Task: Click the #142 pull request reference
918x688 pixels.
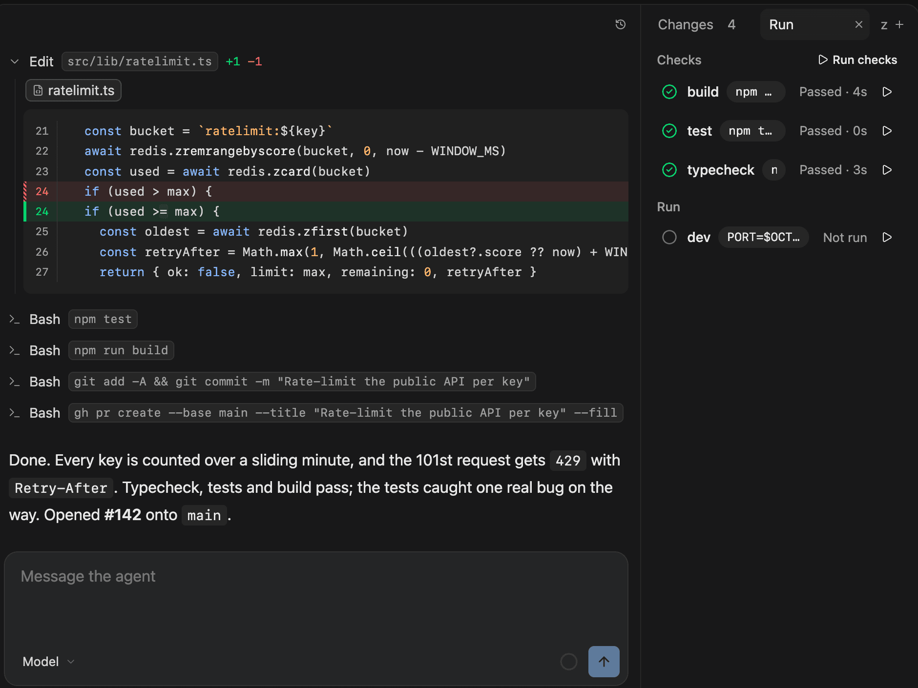Action: point(123,515)
